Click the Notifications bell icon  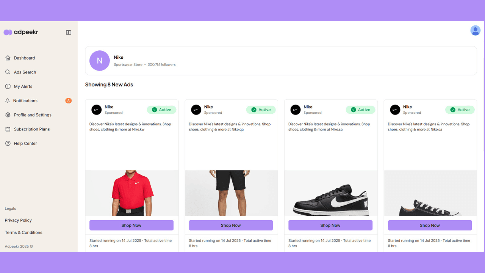pos(8,101)
